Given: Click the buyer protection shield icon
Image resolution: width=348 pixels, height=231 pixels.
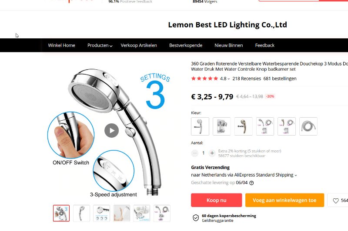Looking at the screenshot, I should pos(195,217).
